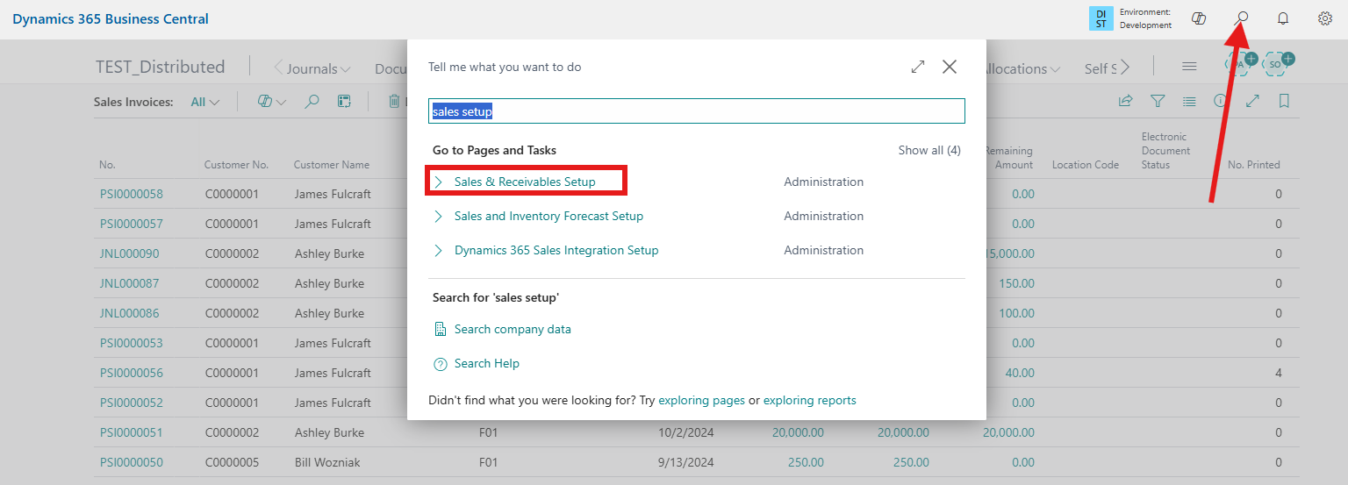
Task: Follow the exploring pages link
Action: 701,400
